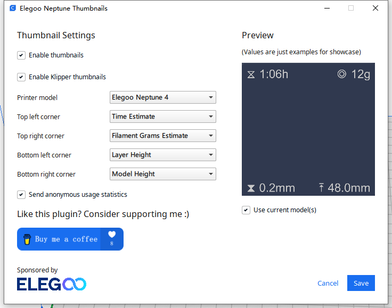The width and height of the screenshot is (392, 308).
Task: Click the coffee cup icon
Action: coord(27,239)
